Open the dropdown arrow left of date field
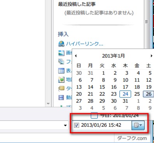154x143 pixels. coord(65,126)
